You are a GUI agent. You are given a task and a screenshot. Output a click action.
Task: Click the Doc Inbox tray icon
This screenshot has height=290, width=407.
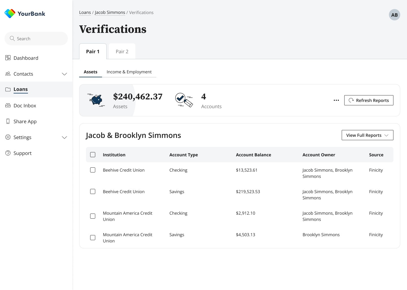click(x=8, y=105)
